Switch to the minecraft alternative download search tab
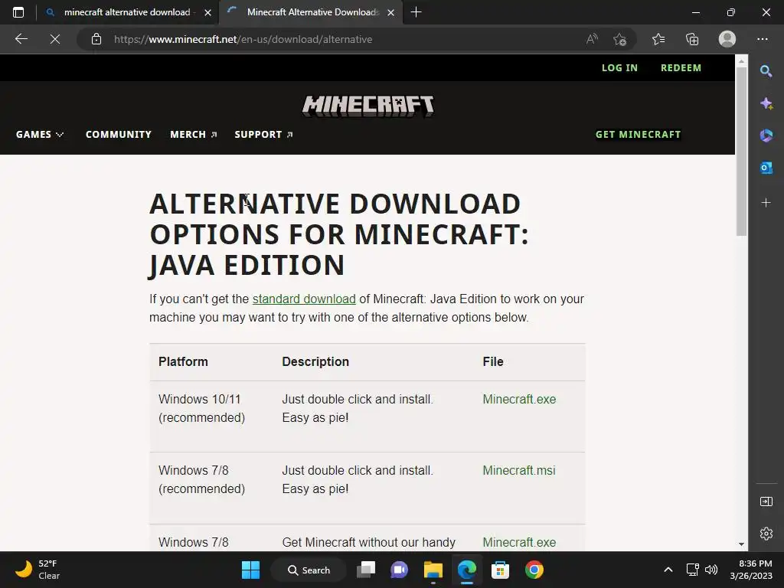Viewport: 784px width, 588px height. (x=128, y=12)
